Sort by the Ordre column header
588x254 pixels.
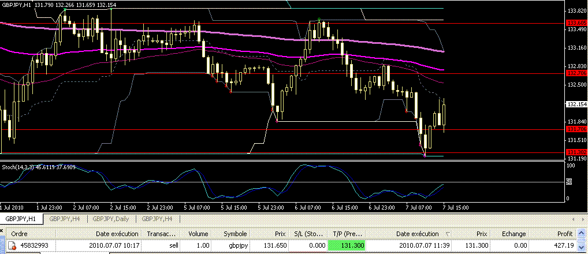(32, 234)
